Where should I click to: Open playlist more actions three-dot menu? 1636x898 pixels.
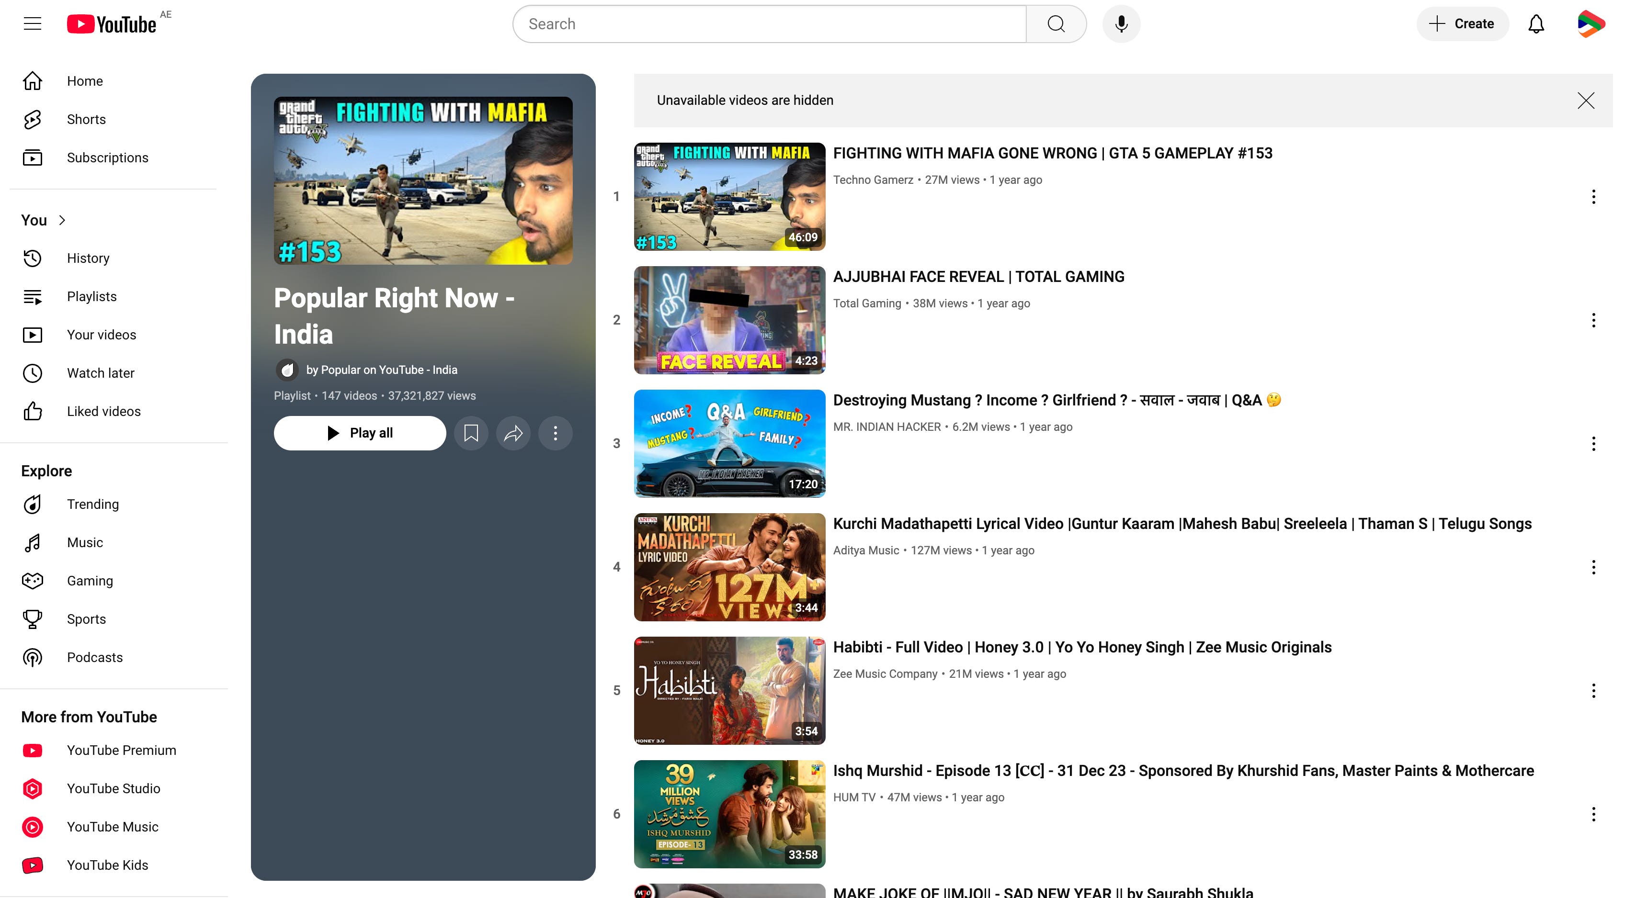click(555, 433)
